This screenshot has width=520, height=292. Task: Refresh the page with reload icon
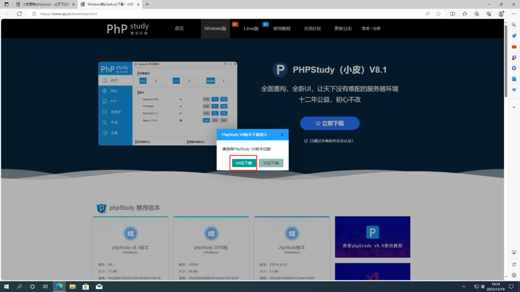click(20, 14)
